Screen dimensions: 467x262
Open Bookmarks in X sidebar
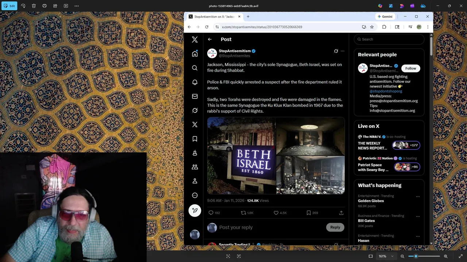(195, 139)
